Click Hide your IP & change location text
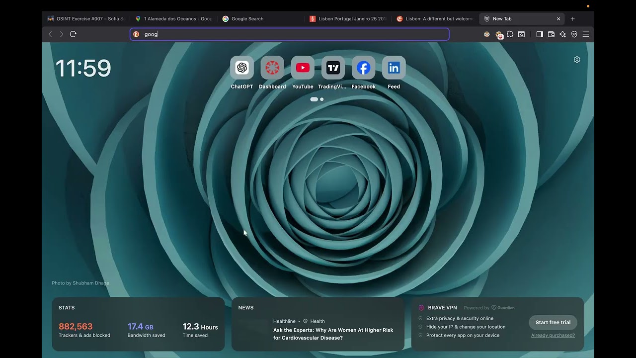 [466, 327]
